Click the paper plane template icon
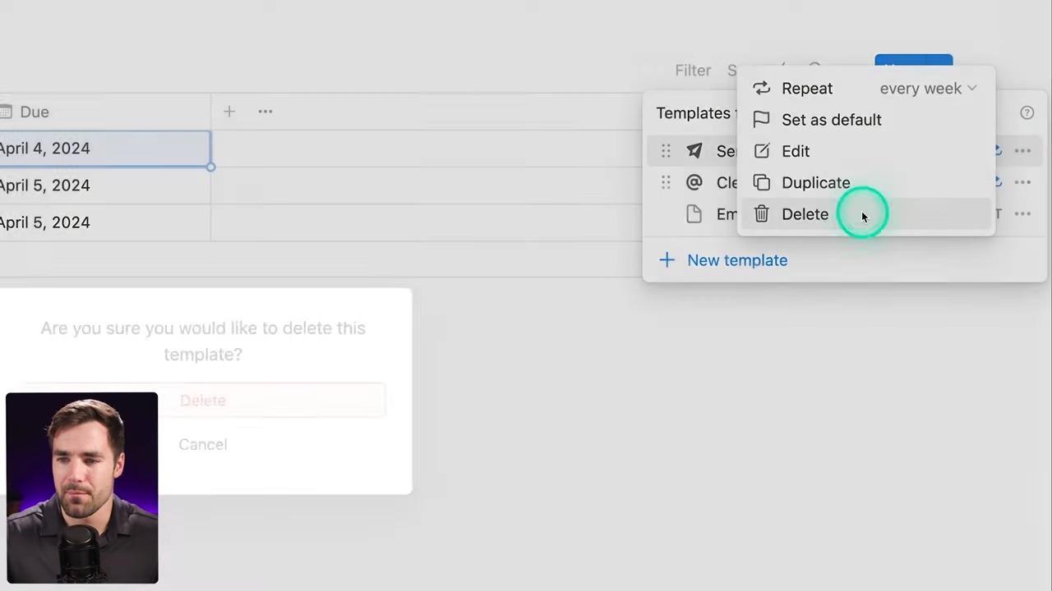The height and width of the screenshot is (591, 1052). pos(694,151)
